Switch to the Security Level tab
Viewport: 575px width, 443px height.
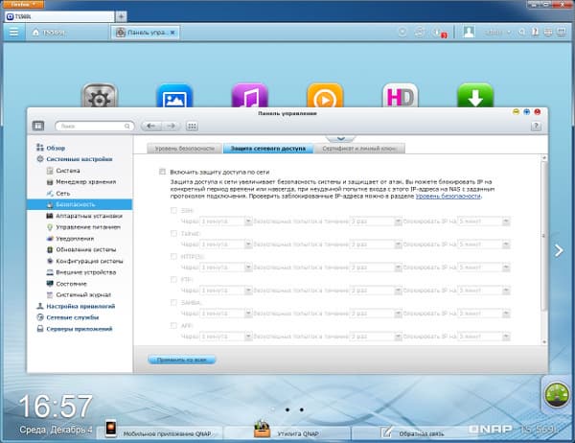[184, 149]
